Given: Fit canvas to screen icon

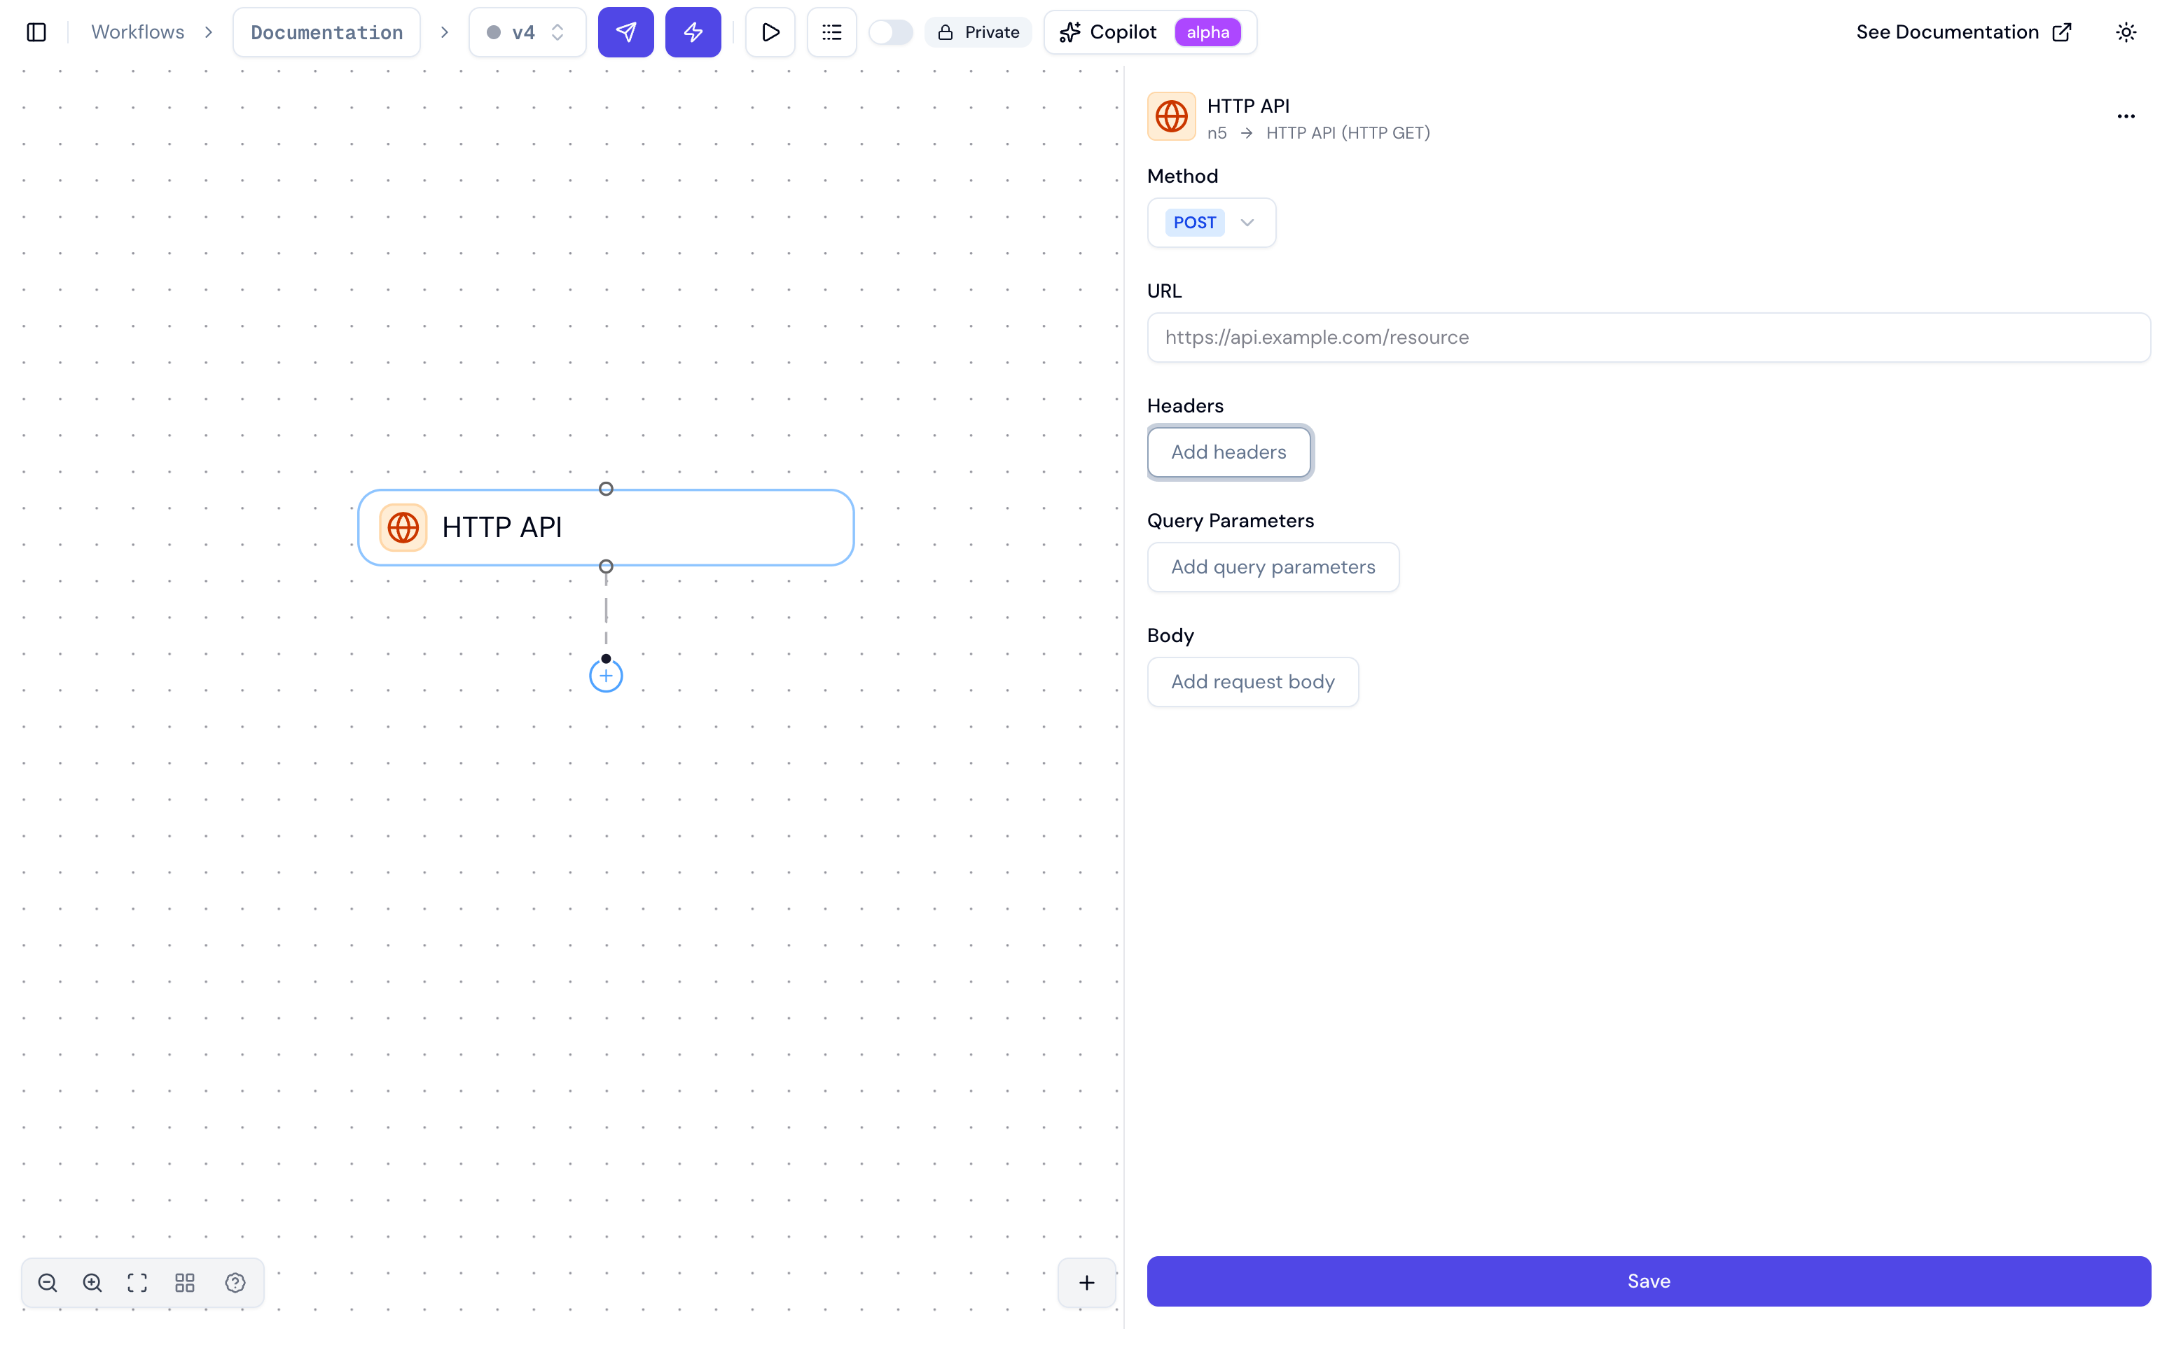Looking at the screenshot, I should [137, 1283].
